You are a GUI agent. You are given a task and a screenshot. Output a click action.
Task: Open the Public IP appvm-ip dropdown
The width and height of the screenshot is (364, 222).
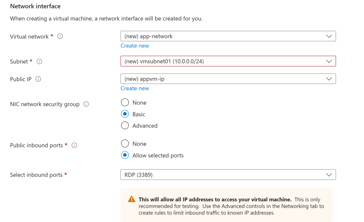228,79
